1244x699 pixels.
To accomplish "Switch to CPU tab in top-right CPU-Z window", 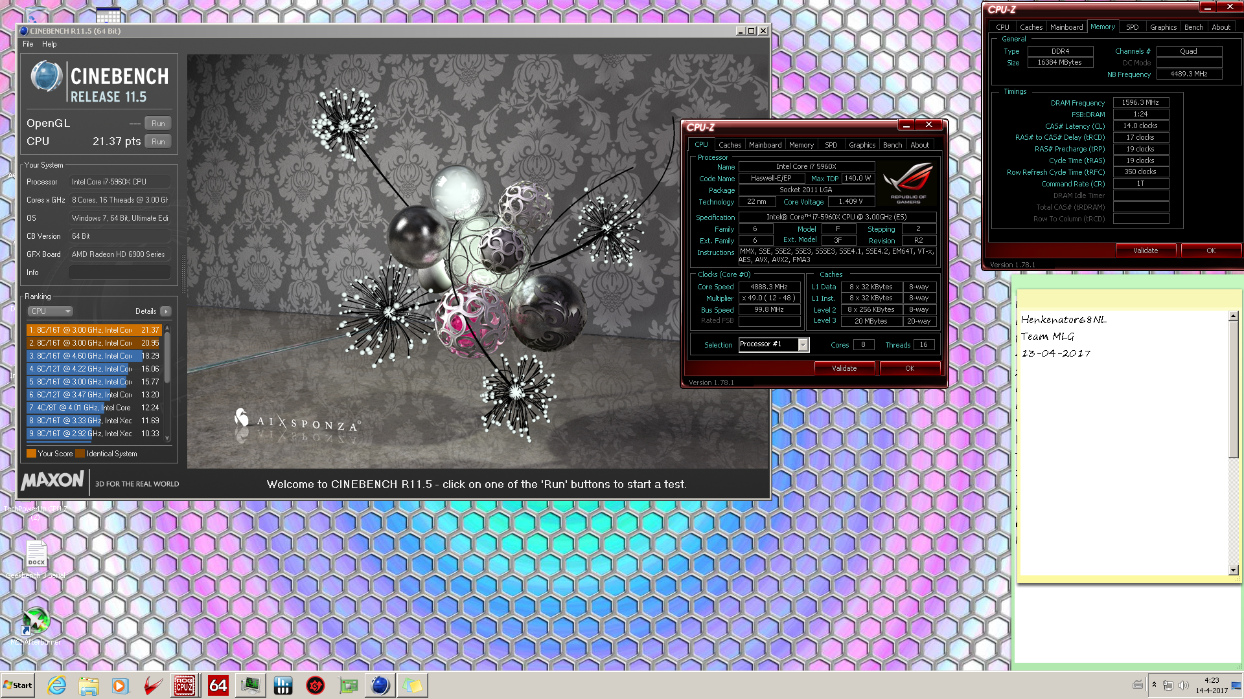I will click(1002, 27).
